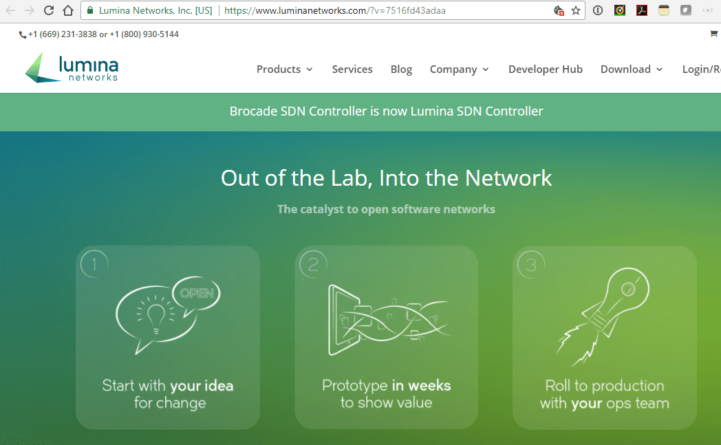The height and width of the screenshot is (445, 721).
Task: Click the Login/Register link
Action: 700,69
